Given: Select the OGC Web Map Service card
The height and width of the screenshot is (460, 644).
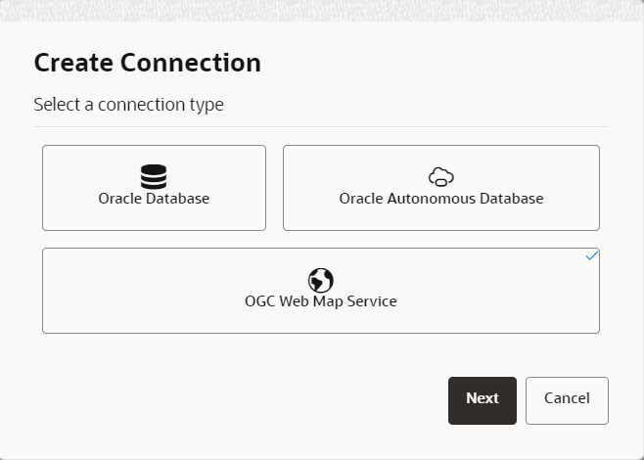Looking at the screenshot, I should pyautogui.click(x=321, y=291).
